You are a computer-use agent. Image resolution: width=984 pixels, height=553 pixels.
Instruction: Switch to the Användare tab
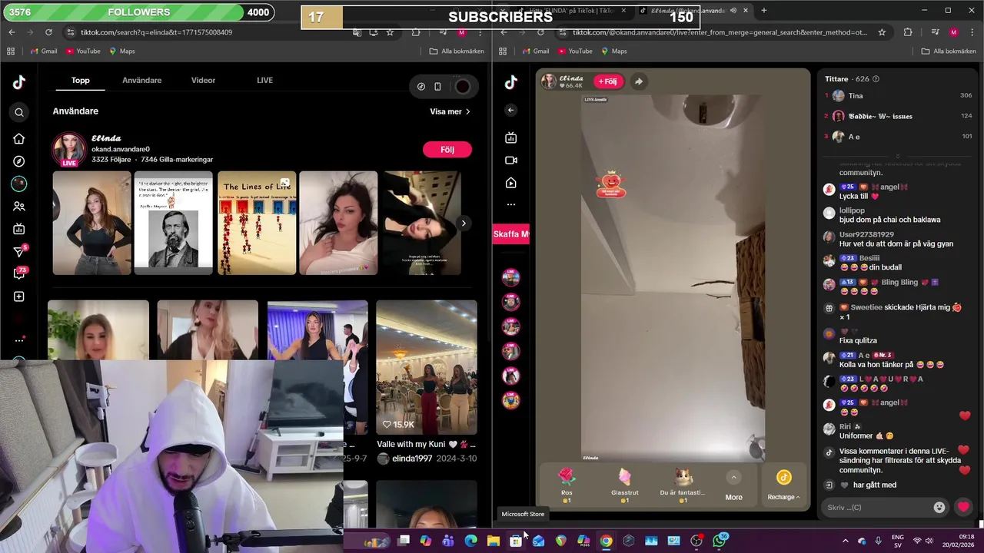tap(141, 80)
